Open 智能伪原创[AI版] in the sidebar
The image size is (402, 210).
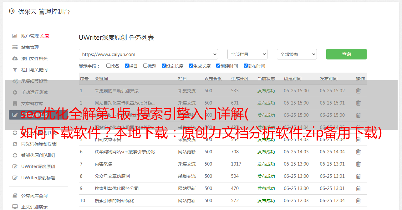(38, 155)
